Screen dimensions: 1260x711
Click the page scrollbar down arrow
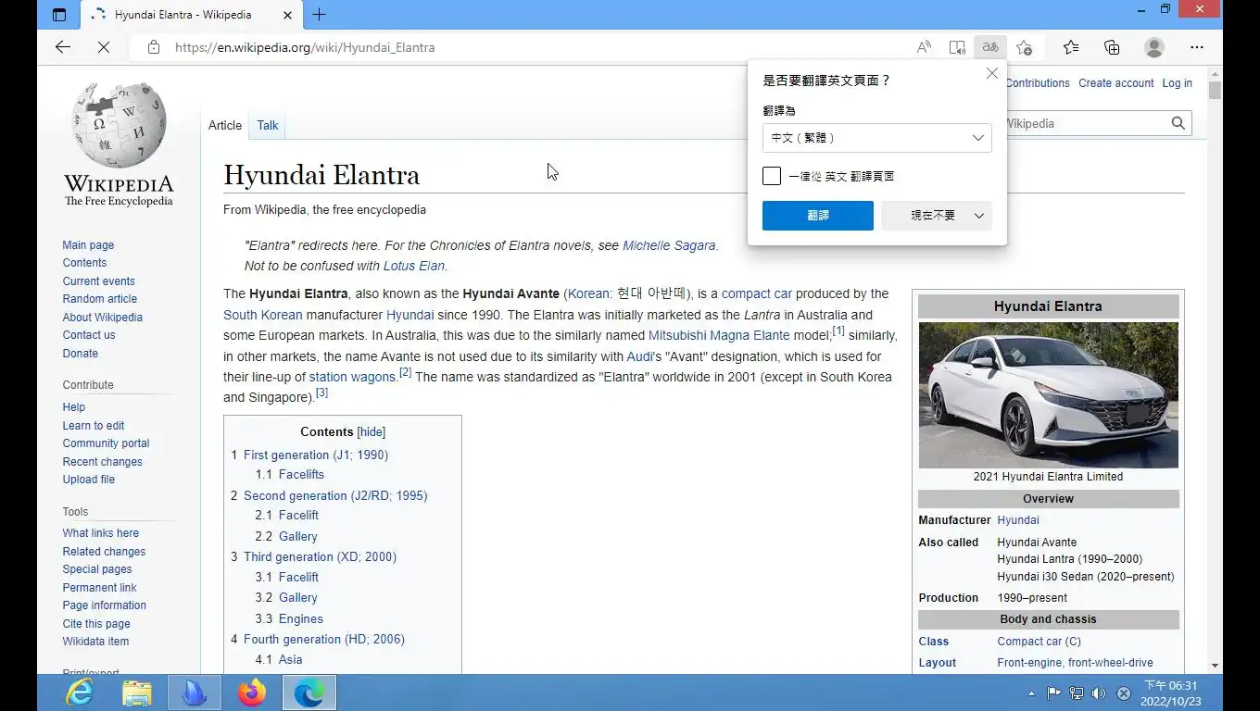point(1215,666)
